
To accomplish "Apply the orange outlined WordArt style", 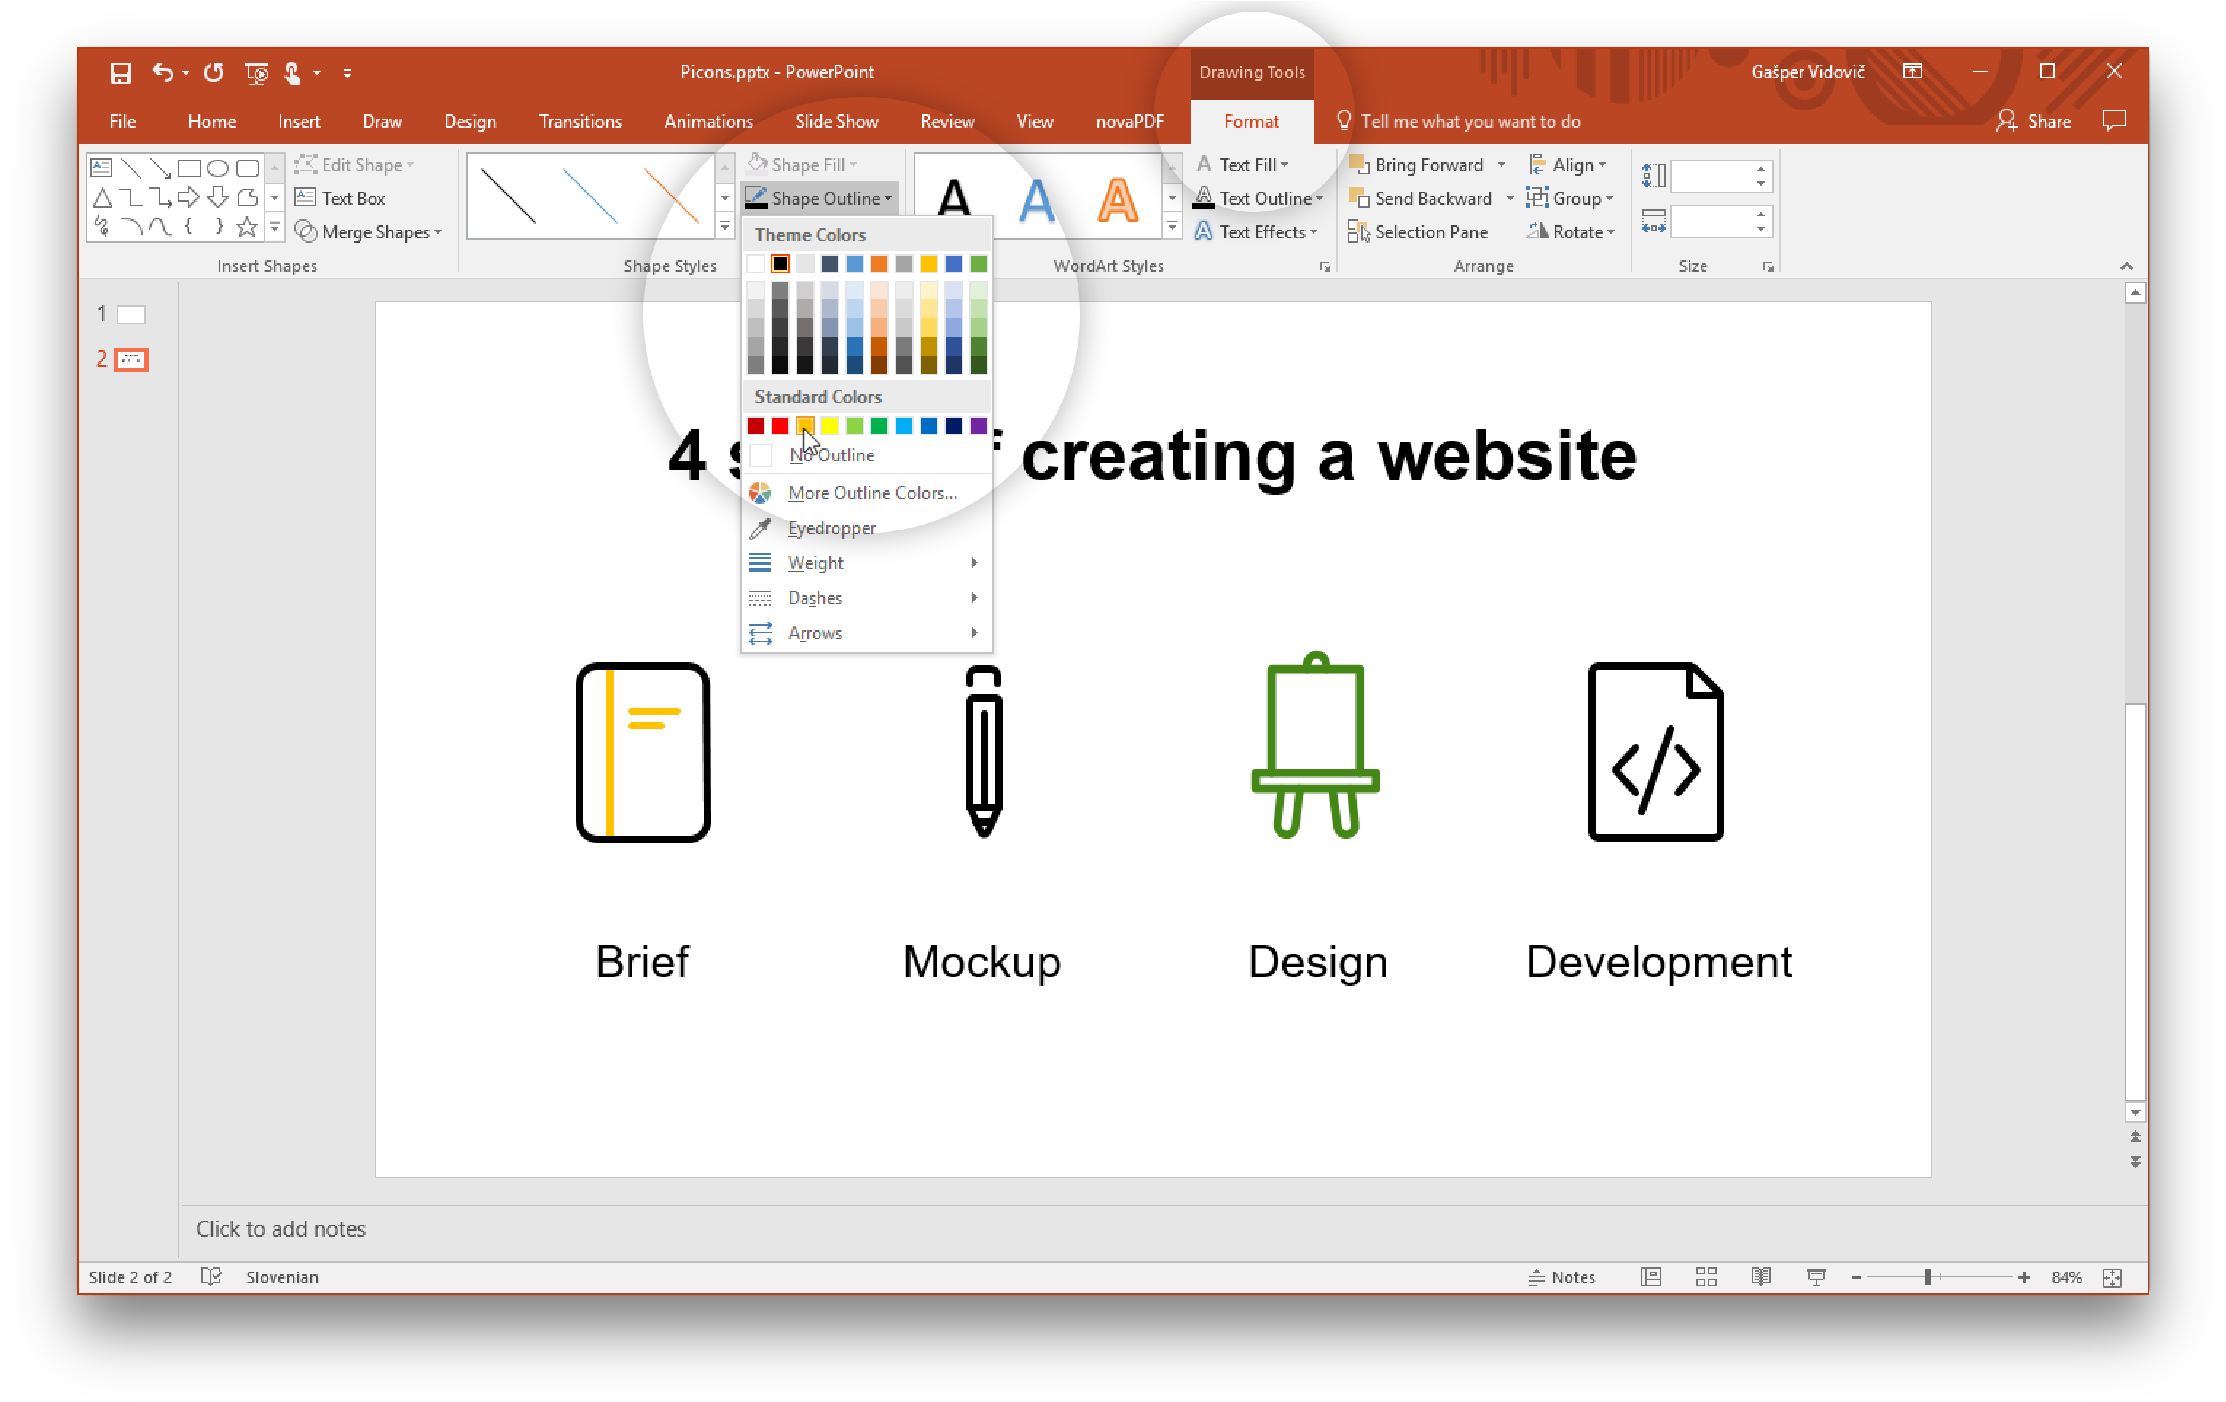I will point(1118,199).
